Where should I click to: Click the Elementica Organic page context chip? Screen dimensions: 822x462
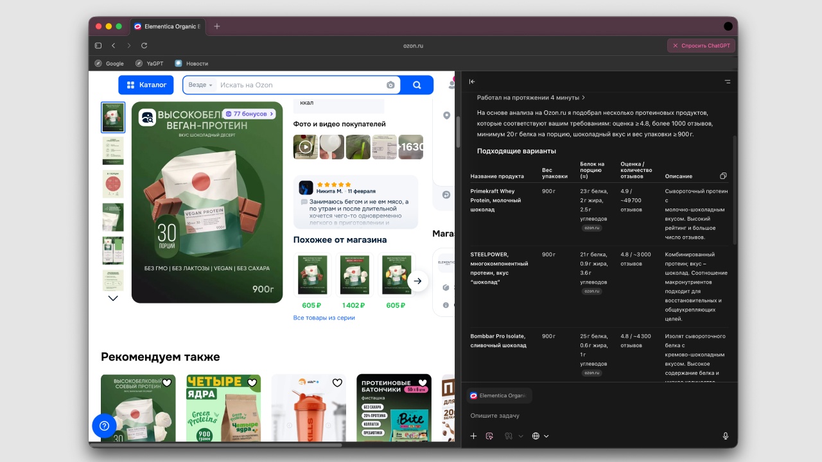tap(499, 396)
